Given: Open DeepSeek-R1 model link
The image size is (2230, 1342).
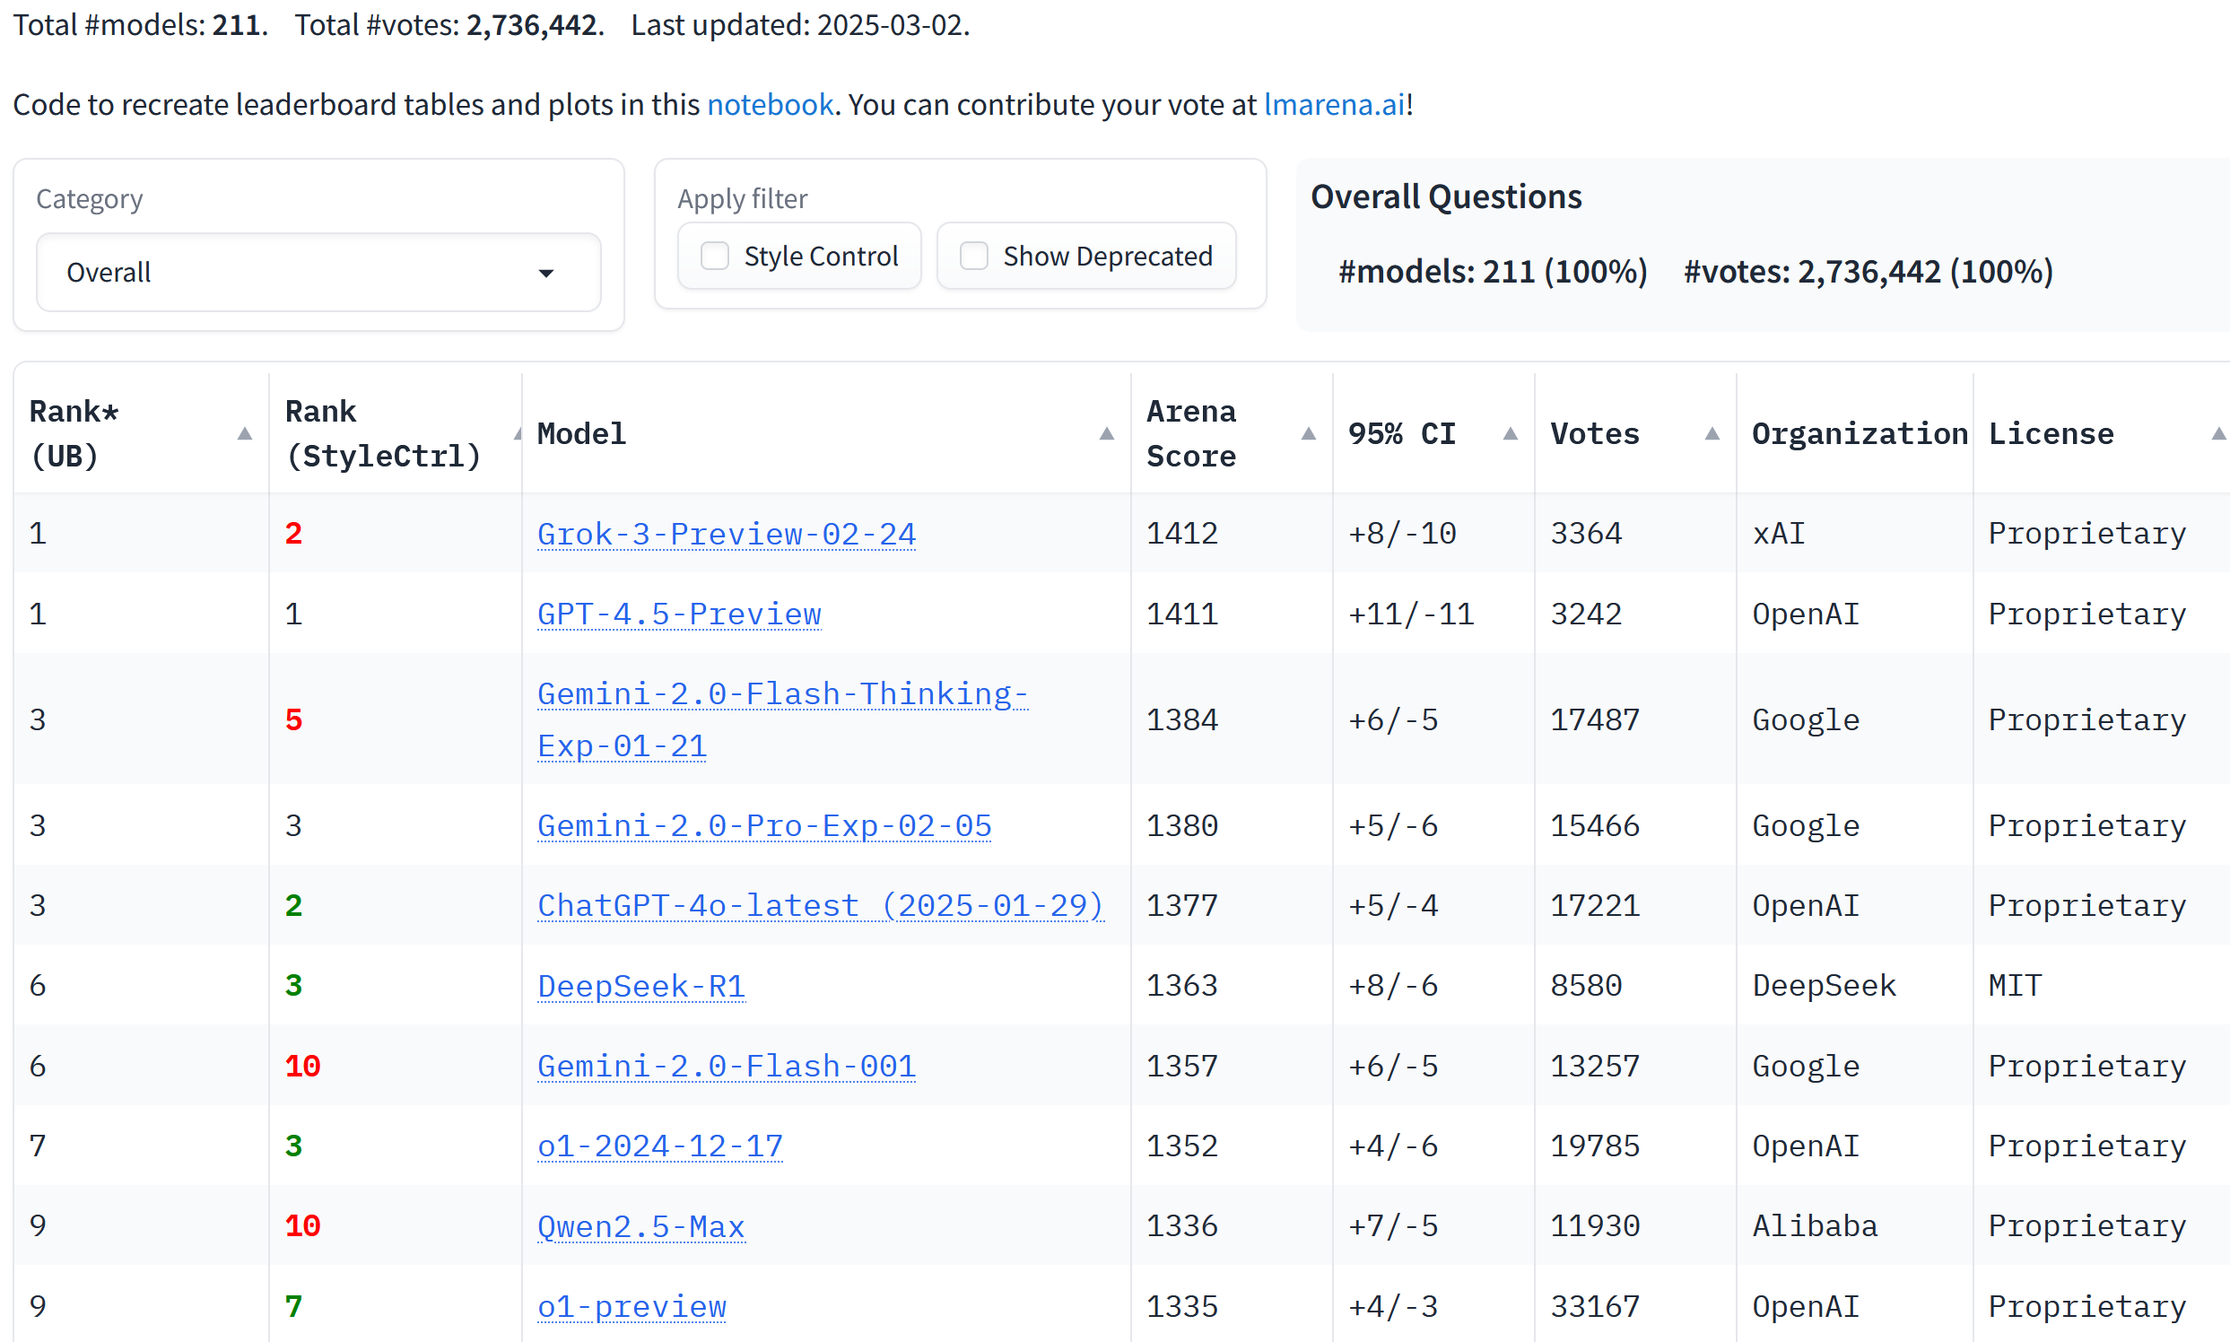Looking at the screenshot, I should pos(641,986).
